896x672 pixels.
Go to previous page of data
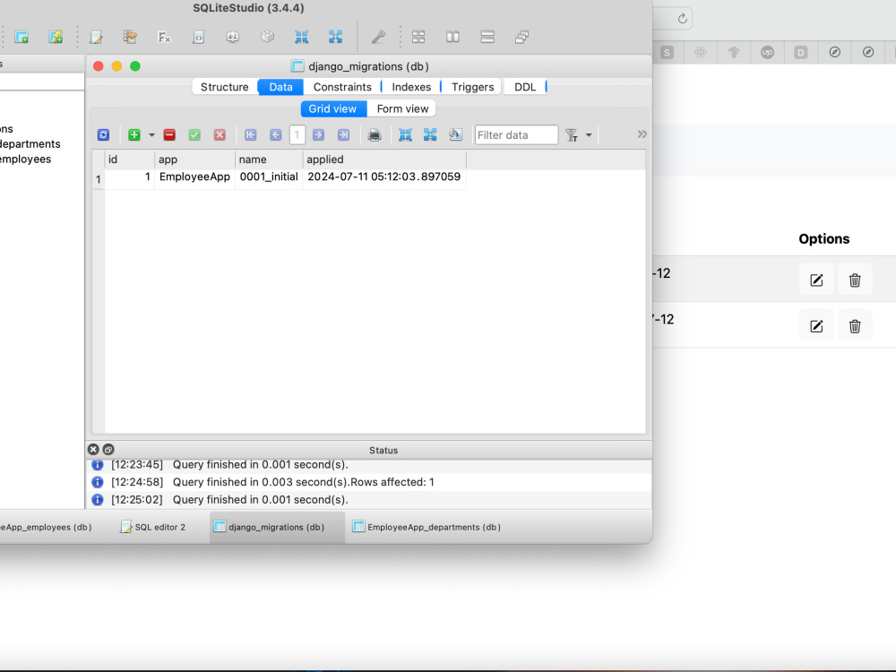coord(276,135)
